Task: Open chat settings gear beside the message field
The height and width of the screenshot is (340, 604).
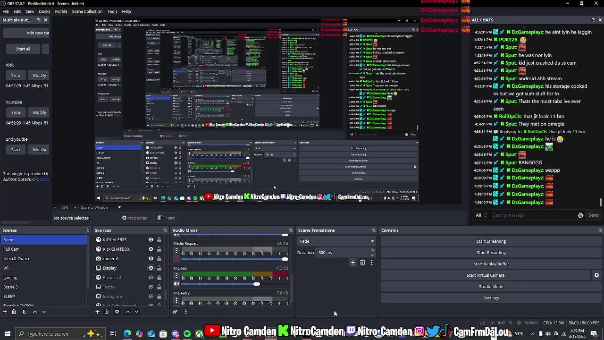Action: point(580,215)
